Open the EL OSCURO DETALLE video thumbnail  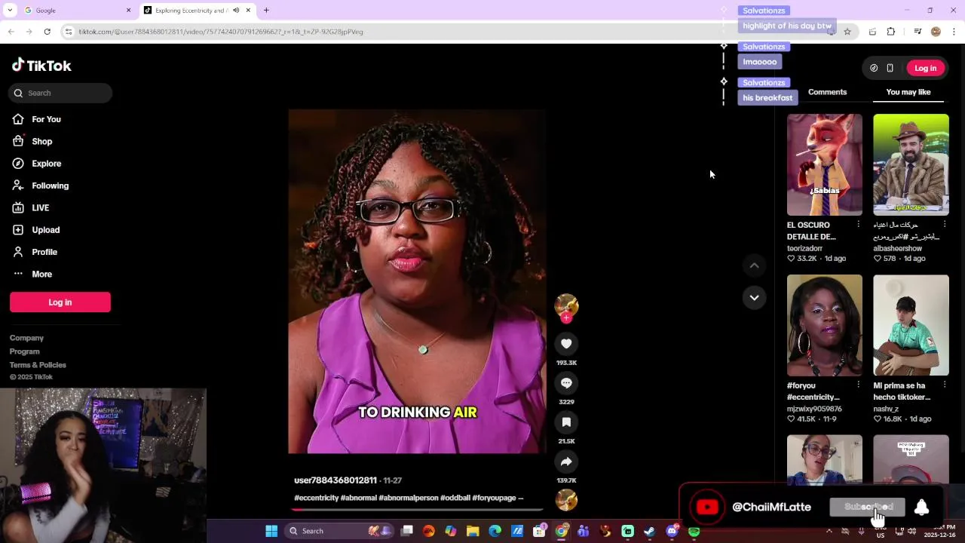pos(825,164)
